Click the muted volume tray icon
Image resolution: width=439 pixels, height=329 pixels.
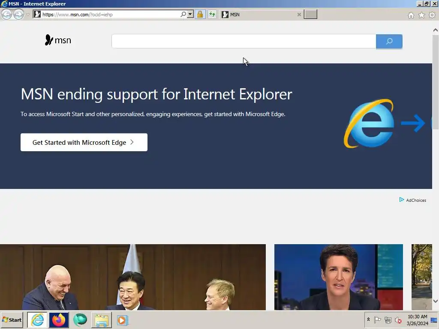[398, 320]
